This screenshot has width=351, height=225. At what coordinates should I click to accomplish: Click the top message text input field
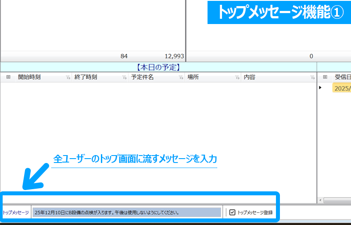click(126, 212)
